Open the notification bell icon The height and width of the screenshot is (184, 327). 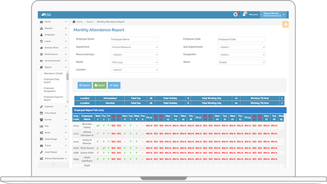244,15
